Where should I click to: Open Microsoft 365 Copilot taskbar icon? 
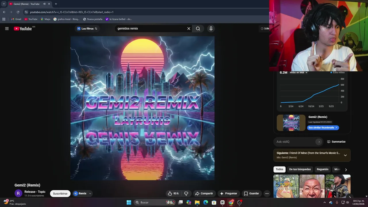click(189, 202)
